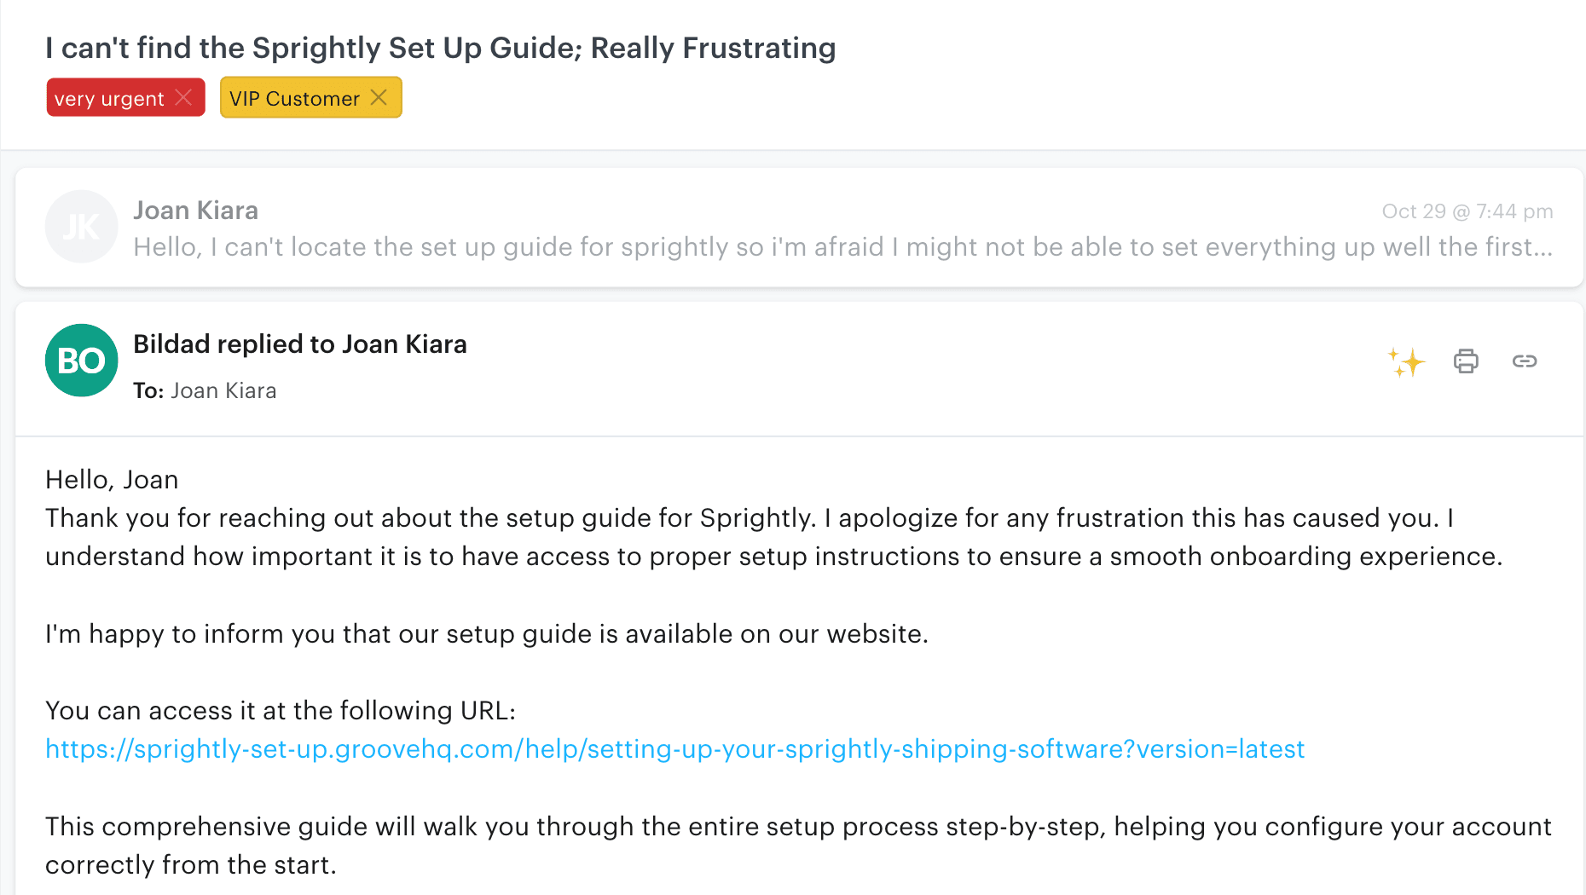The image size is (1586, 895).
Task: Select 'Joan Kiara' in the To field
Action: coord(223,390)
